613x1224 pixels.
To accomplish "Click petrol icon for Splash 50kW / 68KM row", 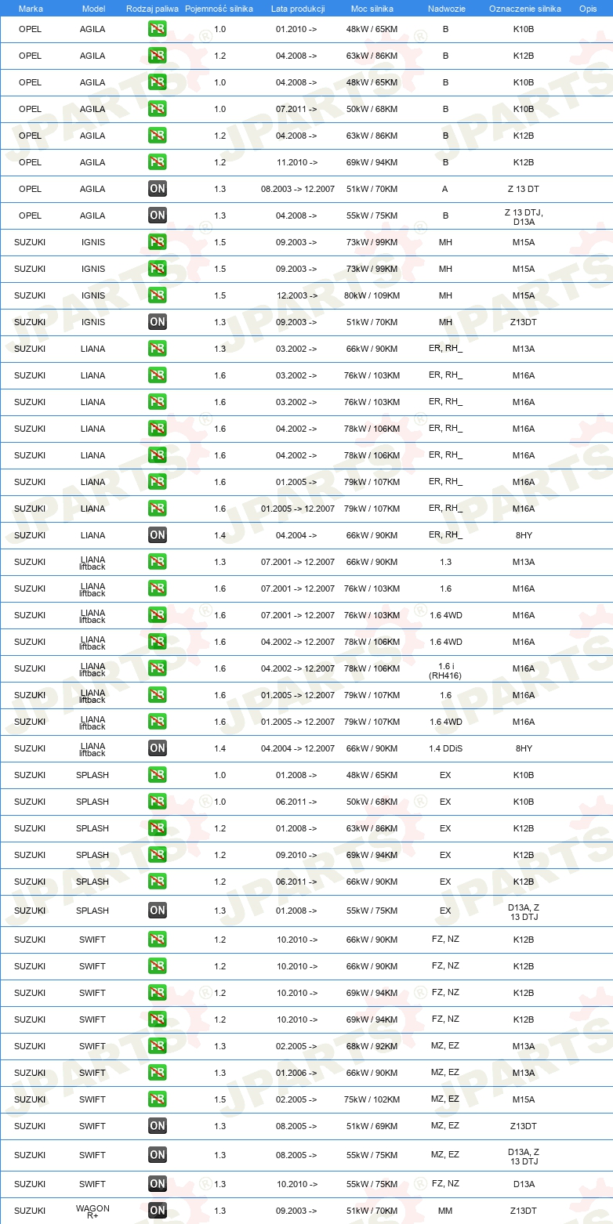I will click(x=158, y=802).
